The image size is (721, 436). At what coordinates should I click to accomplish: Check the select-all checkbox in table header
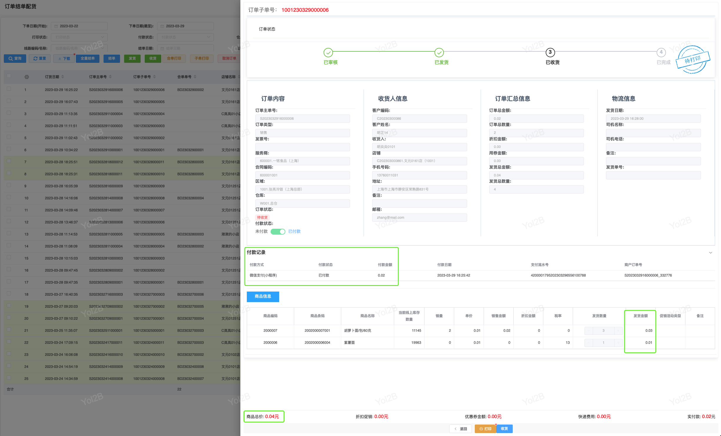(x=9, y=76)
